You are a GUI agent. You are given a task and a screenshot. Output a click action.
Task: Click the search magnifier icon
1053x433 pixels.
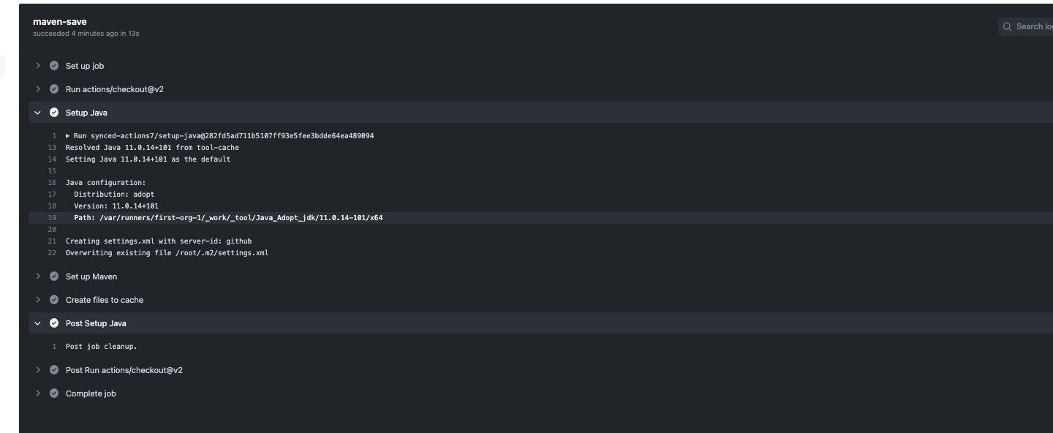coord(1008,27)
